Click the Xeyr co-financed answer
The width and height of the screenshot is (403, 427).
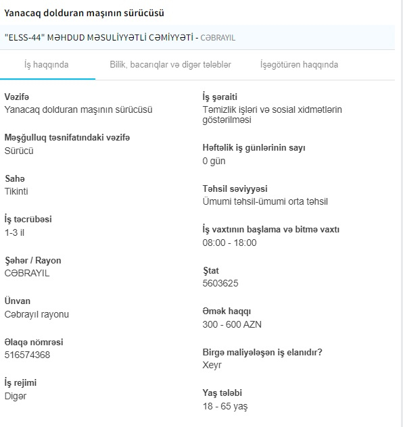[212, 366]
